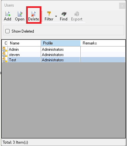
Task: Click the Total: 3 Item(s) status text
Action: (x=15, y=142)
